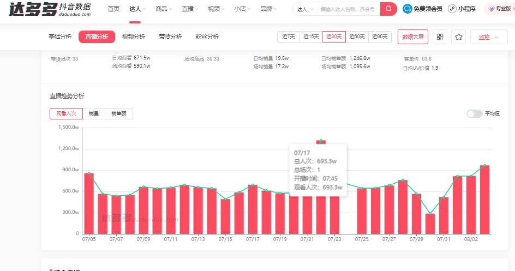Open the 小程序 mini-program icon
The width and height of the screenshot is (515, 271).
click(452, 9)
